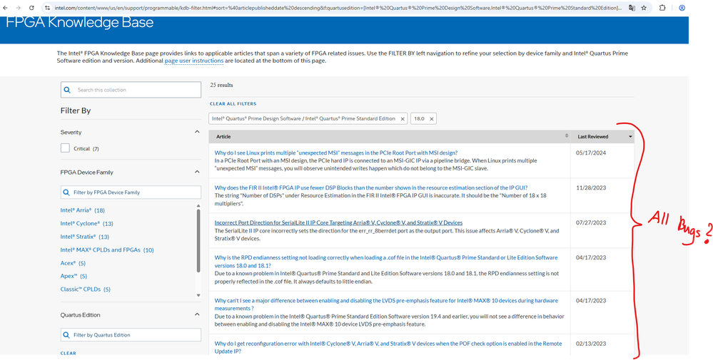The width and height of the screenshot is (713, 360).
Task: Go forward using browser forward arrow
Action: 19,8
